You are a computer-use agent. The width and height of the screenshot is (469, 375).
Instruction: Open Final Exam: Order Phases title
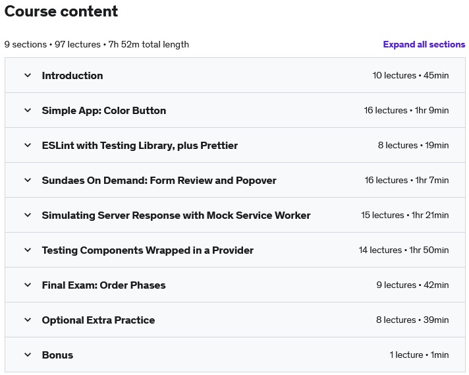click(103, 285)
